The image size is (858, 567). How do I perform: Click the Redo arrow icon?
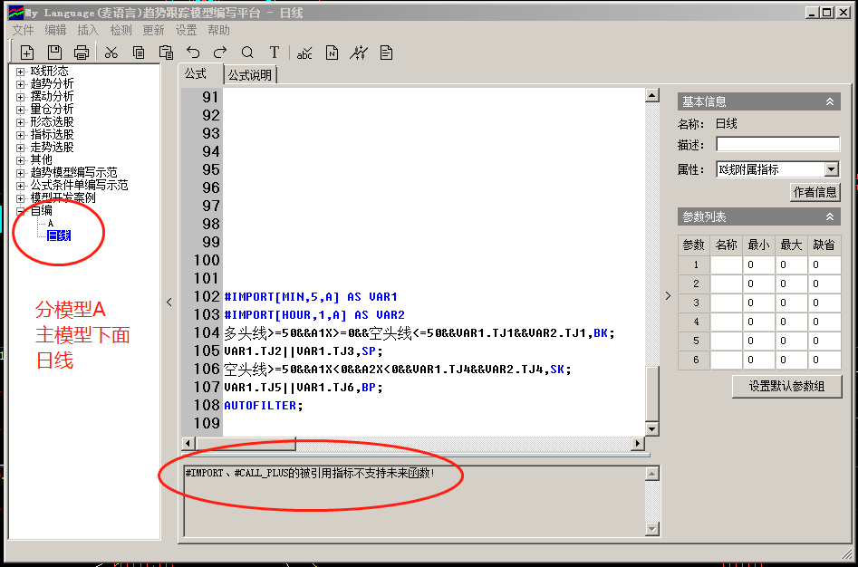[220, 53]
